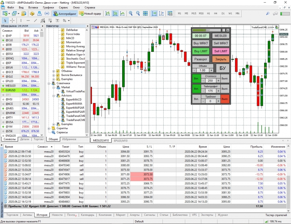Increase Объем with plus button
This screenshot has width=291, height=224.
211,71
